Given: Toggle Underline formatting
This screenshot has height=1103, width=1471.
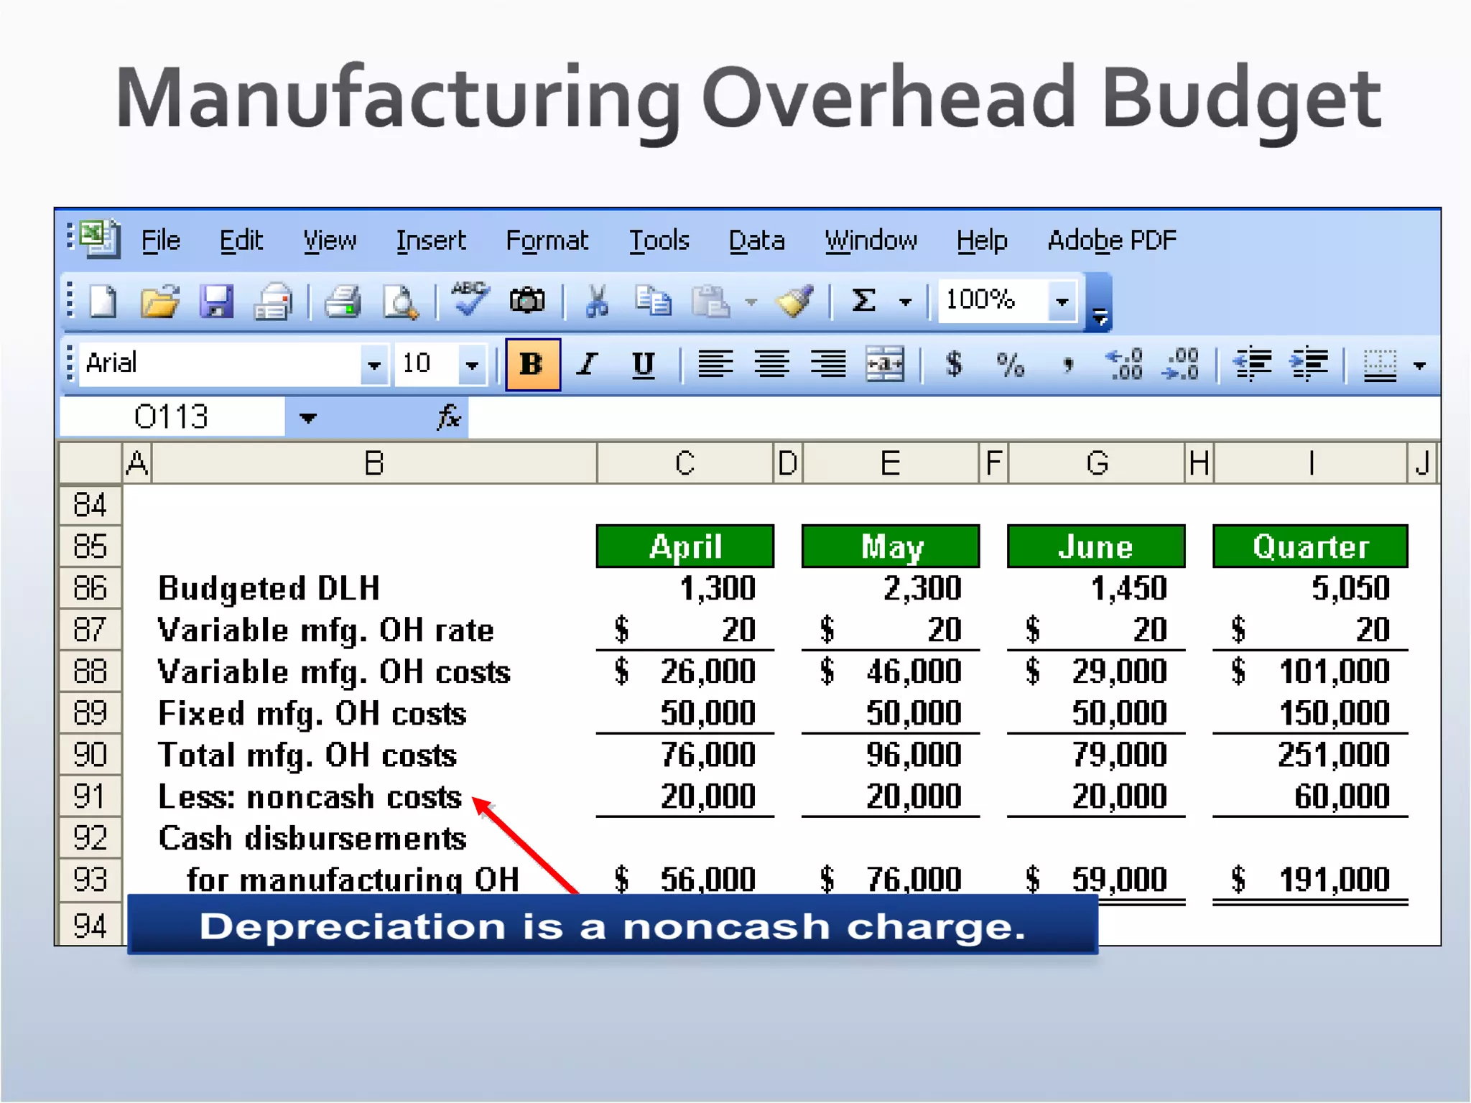Looking at the screenshot, I should point(643,364).
